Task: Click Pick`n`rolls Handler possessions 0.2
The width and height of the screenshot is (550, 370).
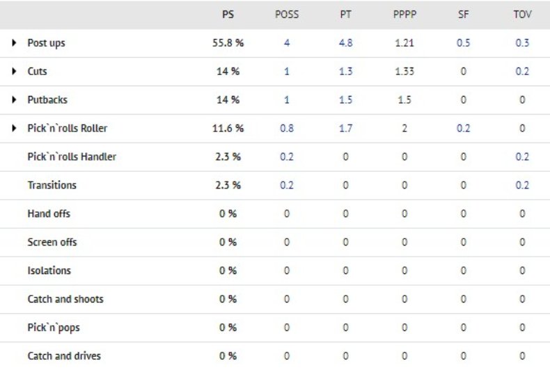Action: [x=286, y=157]
